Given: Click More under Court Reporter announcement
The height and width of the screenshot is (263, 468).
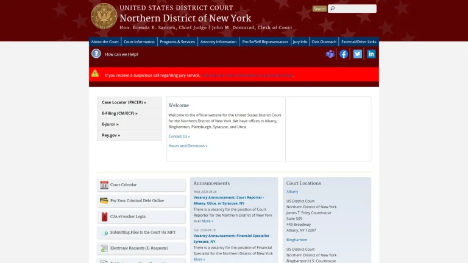Looking at the screenshot, I should tap(207, 221).
